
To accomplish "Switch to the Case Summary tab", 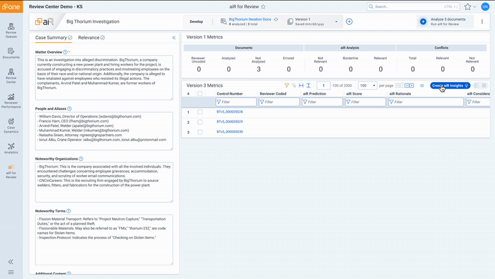I will pos(53,38).
